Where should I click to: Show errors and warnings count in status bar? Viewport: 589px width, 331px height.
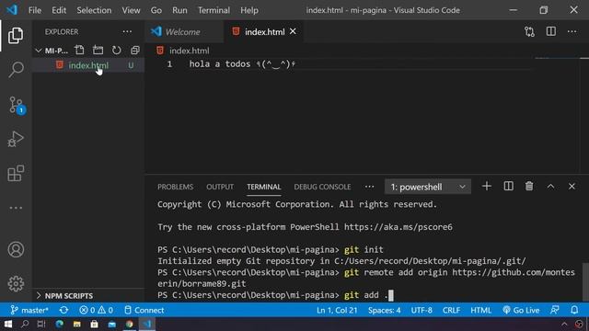tap(96, 311)
